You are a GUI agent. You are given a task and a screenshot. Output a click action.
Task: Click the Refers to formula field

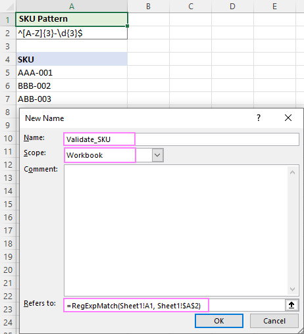[174, 305]
